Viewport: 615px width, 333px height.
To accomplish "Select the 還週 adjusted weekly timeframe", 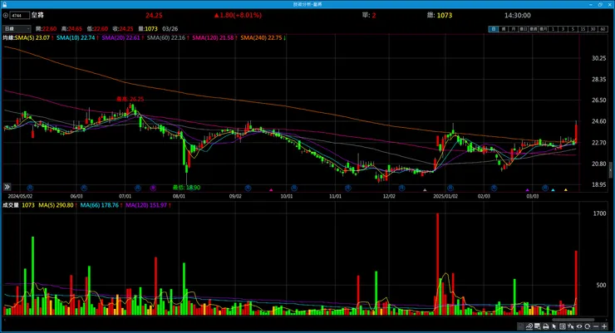I will click(534, 29).
